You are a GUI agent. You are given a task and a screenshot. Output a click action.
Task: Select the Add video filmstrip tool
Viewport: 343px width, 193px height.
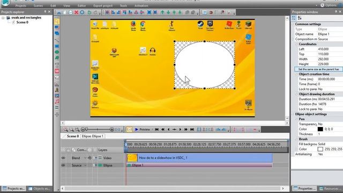tap(57, 107)
